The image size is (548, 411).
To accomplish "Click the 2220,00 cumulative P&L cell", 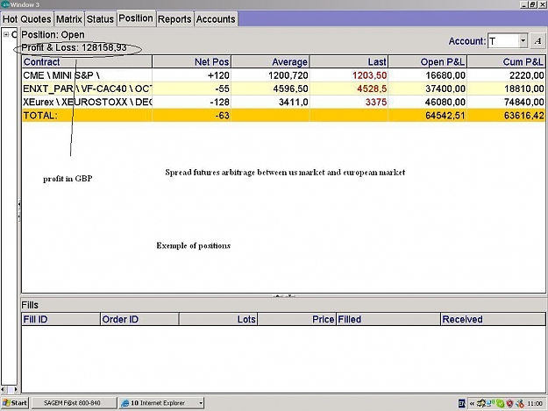I will point(507,75).
